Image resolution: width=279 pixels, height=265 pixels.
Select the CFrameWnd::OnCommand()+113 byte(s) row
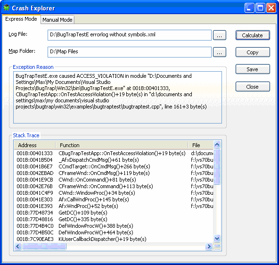pos(114,186)
